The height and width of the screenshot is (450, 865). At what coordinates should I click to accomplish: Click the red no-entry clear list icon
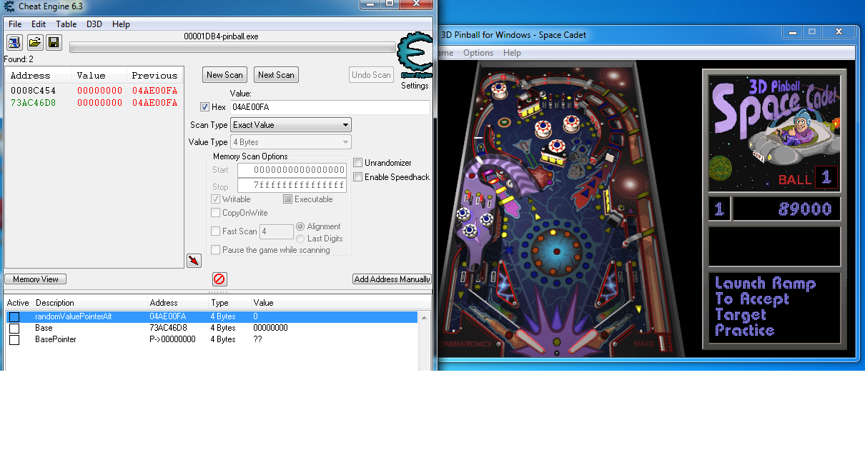point(219,279)
